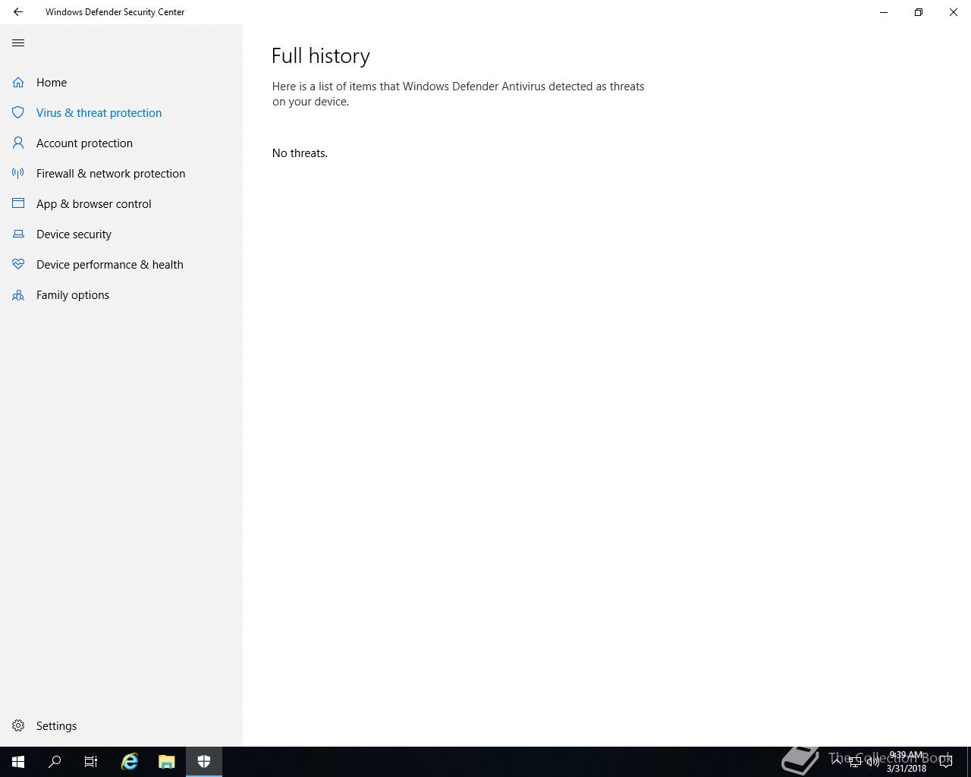Viewport: 971px width, 777px height.
Task: Open Settings label in sidebar
Action: tap(56, 725)
